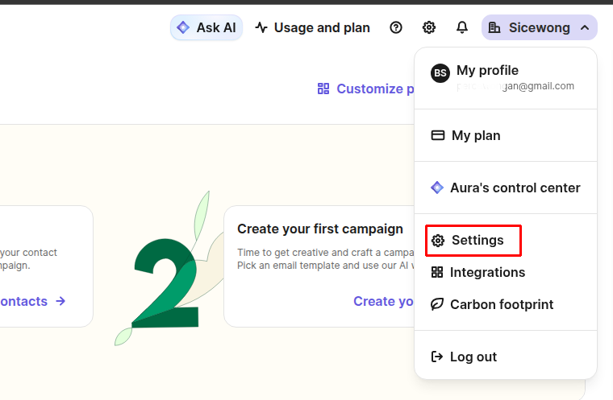613x400 pixels.
Task: Click the gear icon beside Settings
Action: point(438,241)
